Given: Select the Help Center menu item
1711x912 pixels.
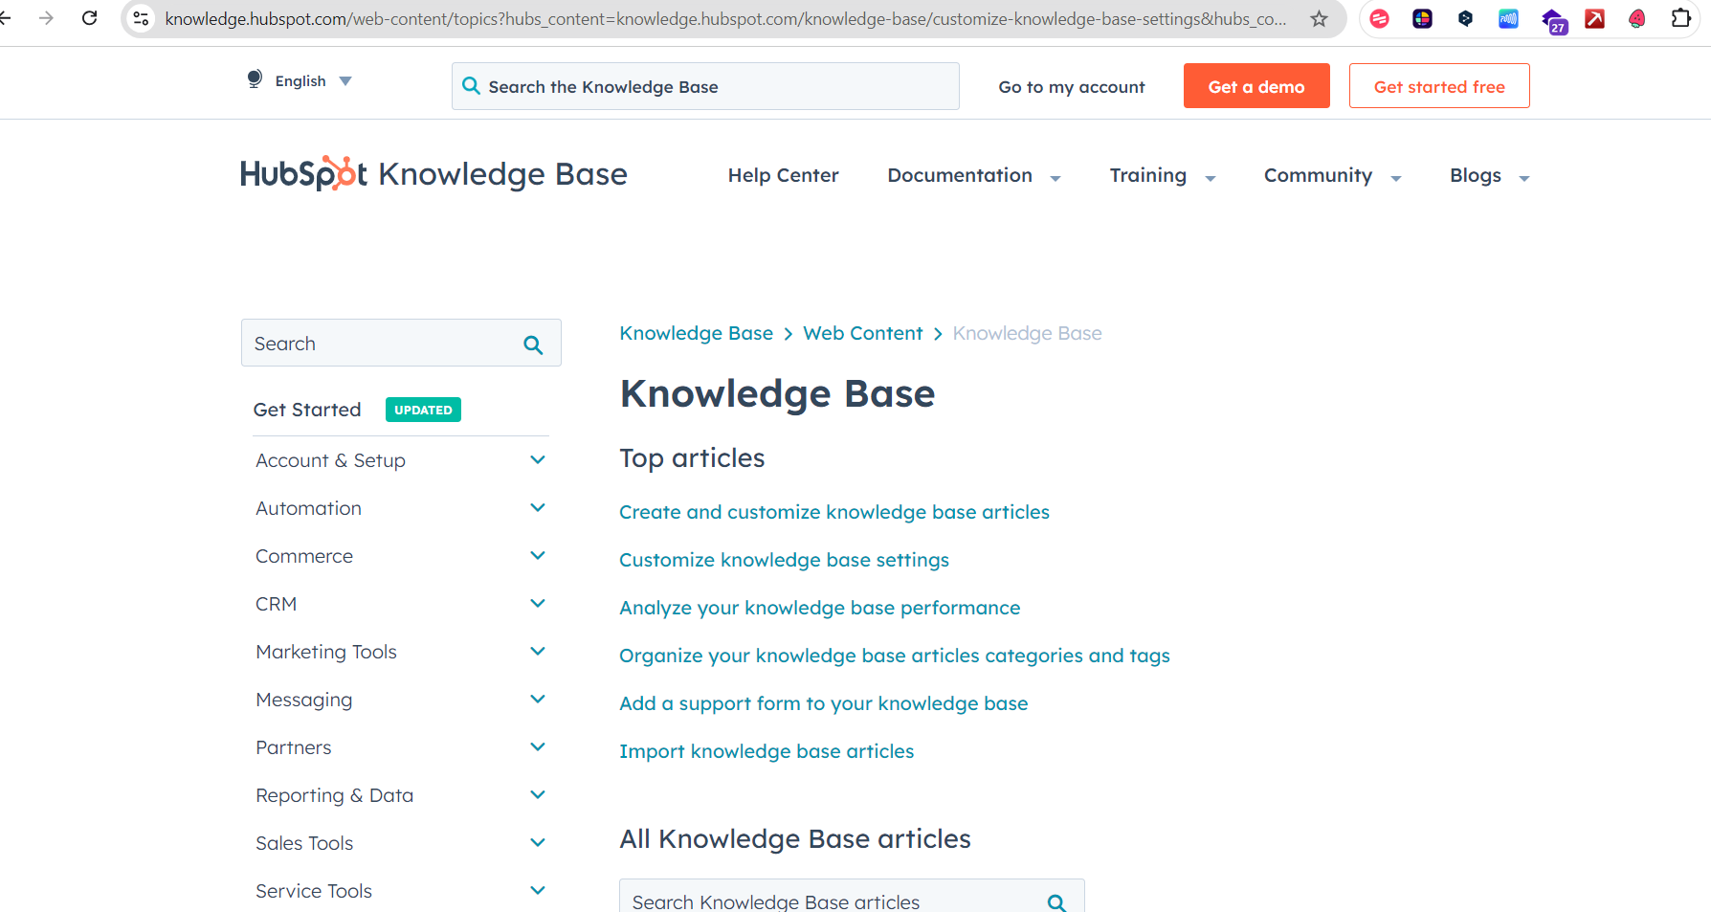Looking at the screenshot, I should point(783,175).
